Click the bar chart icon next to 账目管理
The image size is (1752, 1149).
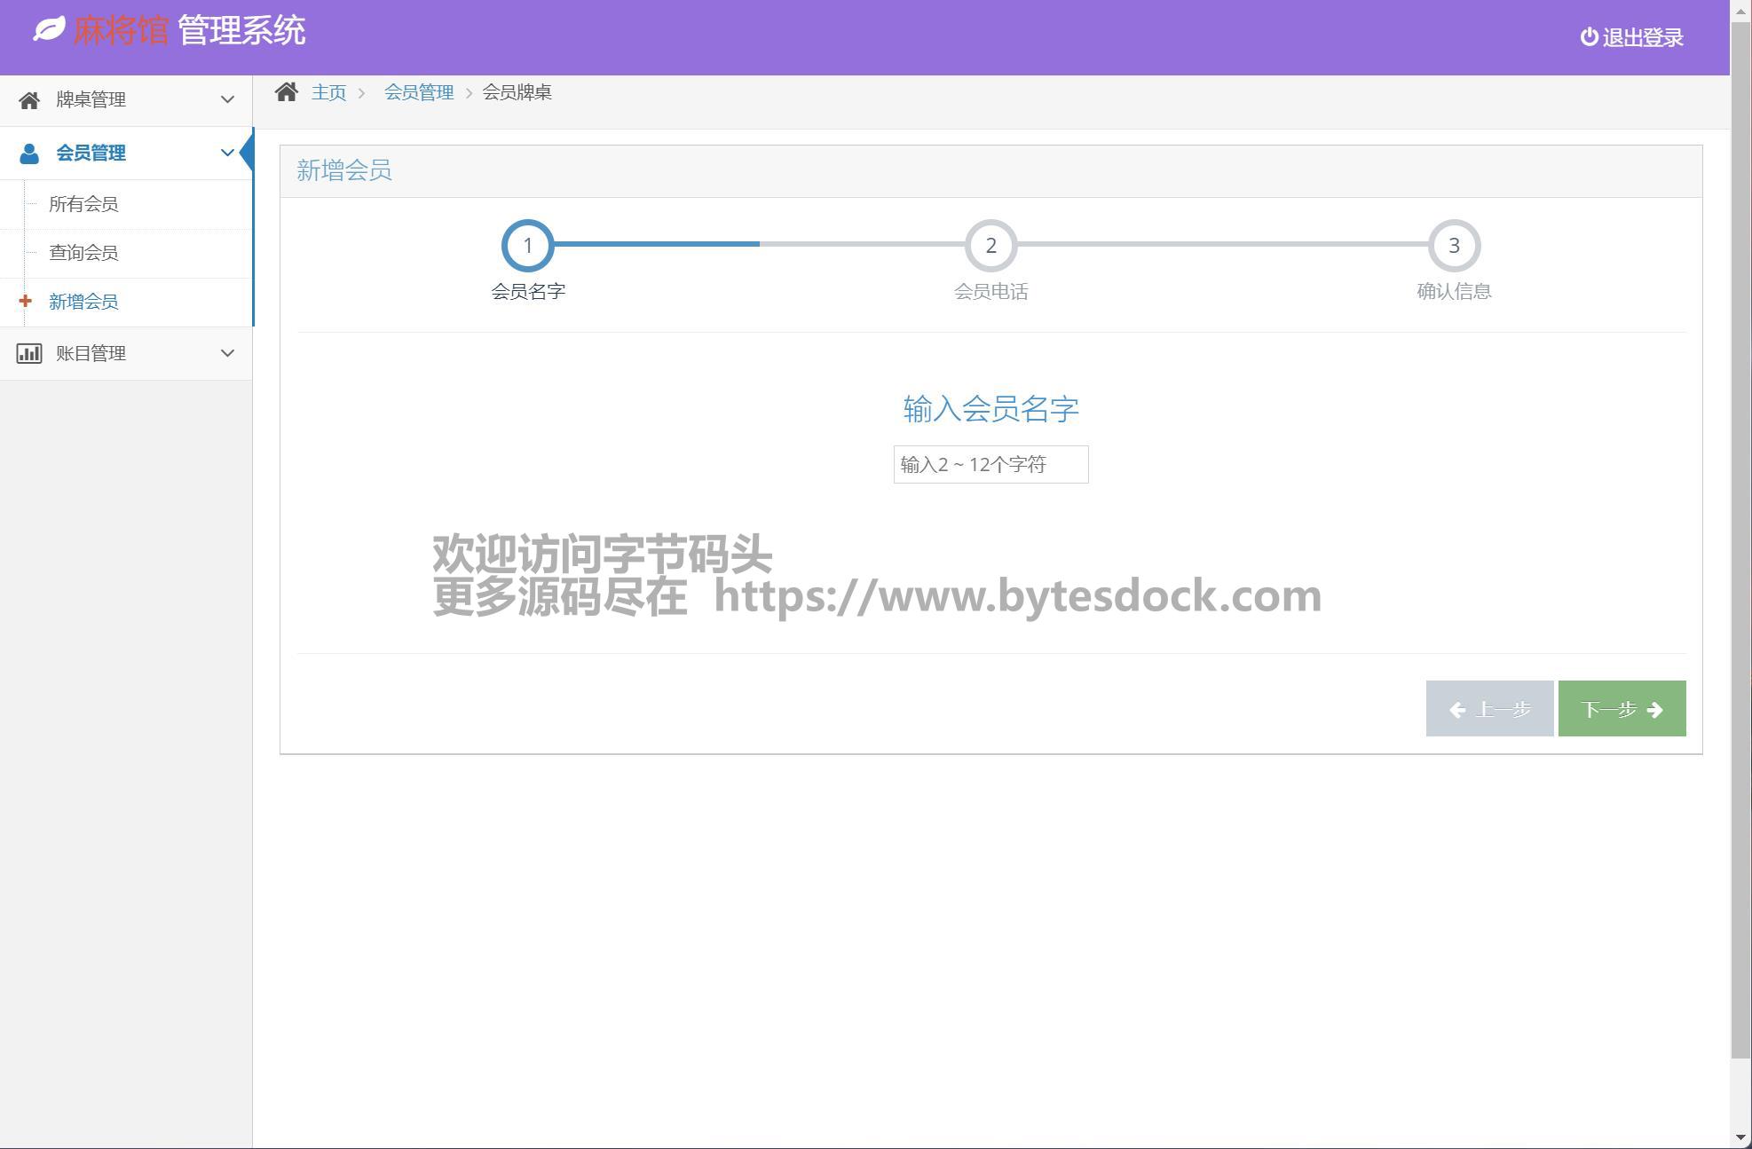(x=29, y=353)
